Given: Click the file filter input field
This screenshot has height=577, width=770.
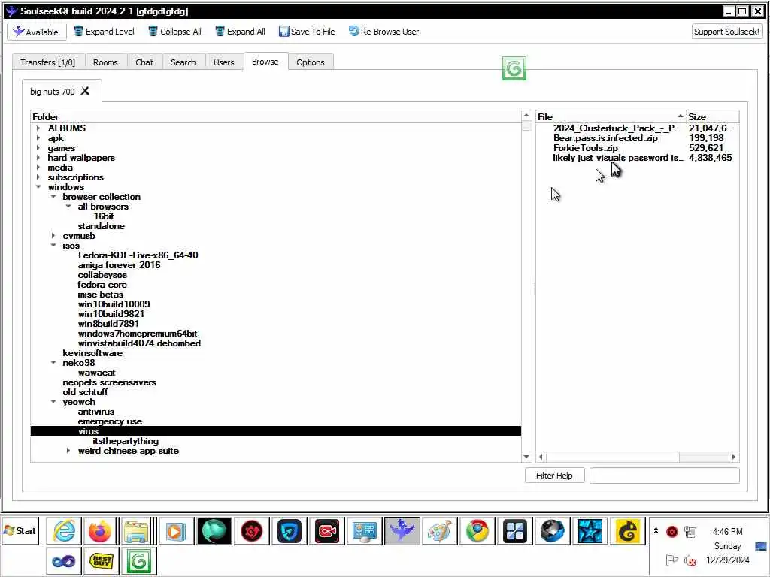Looking at the screenshot, I should [x=665, y=476].
